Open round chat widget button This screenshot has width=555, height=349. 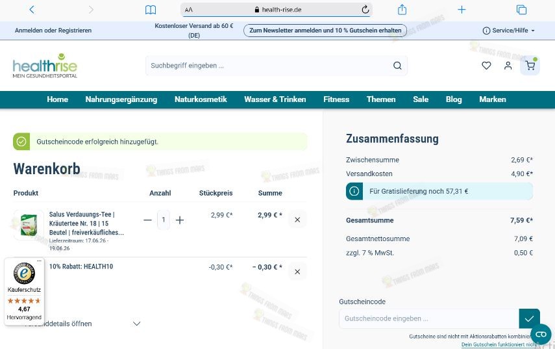coord(541,334)
